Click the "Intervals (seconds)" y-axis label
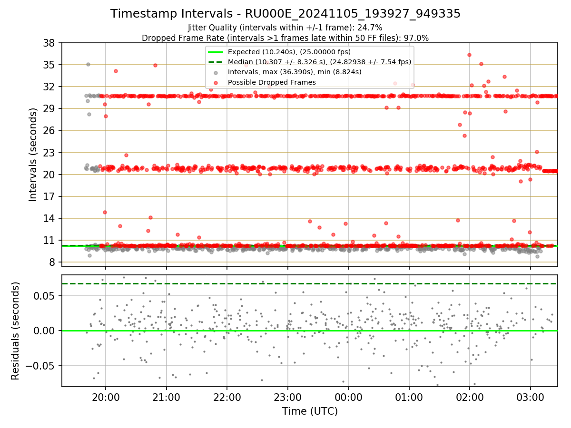Image resolution: width=571 pixels, height=428 pixels. [x=33, y=155]
